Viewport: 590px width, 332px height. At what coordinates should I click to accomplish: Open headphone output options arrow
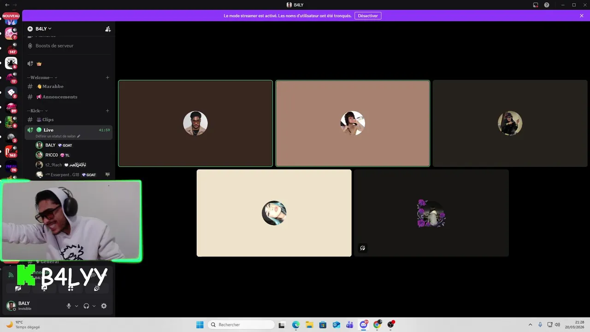click(x=94, y=306)
